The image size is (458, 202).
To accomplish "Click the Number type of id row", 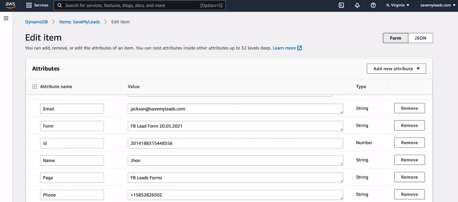I will [364, 143].
